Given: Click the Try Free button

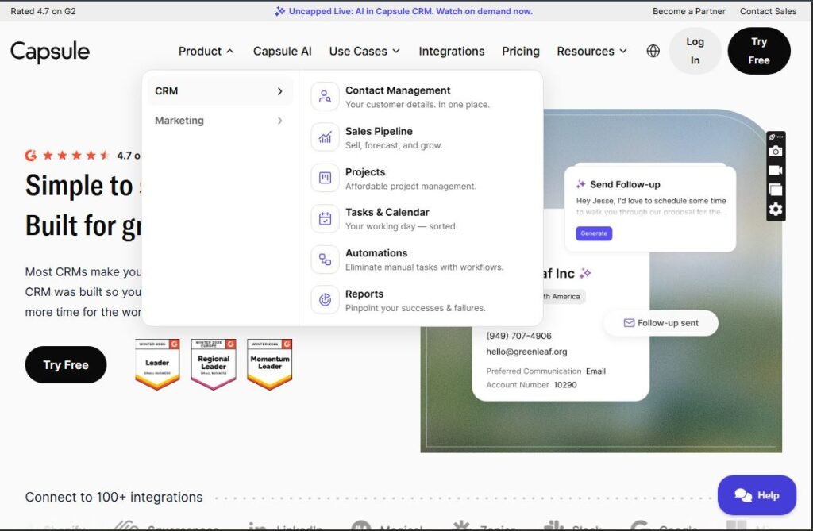Looking at the screenshot, I should (758, 50).
